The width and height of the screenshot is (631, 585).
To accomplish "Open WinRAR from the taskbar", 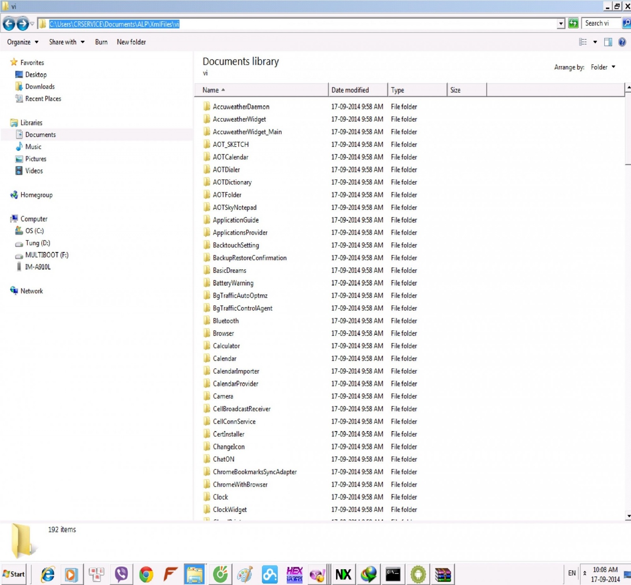I will (x=443, y=574).
